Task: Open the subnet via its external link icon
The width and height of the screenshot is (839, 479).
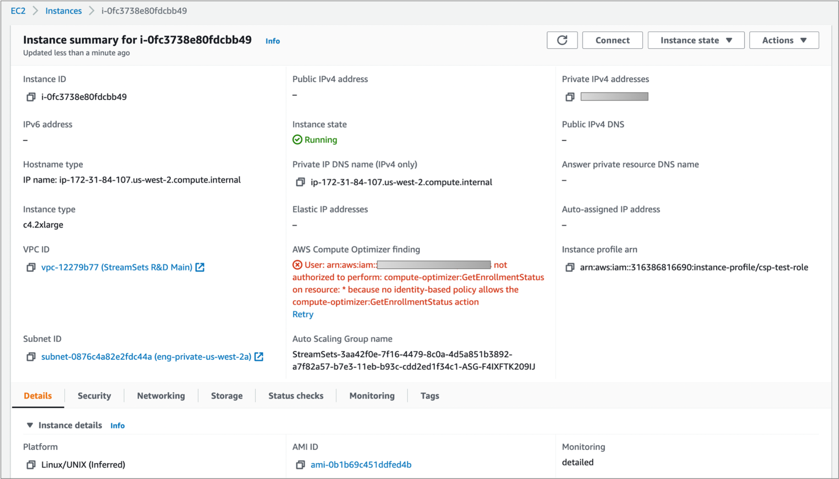Action: click(259, 357)
